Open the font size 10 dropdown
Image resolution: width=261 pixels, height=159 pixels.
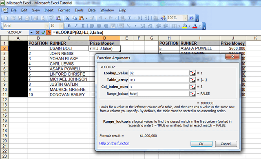[62, 26]
